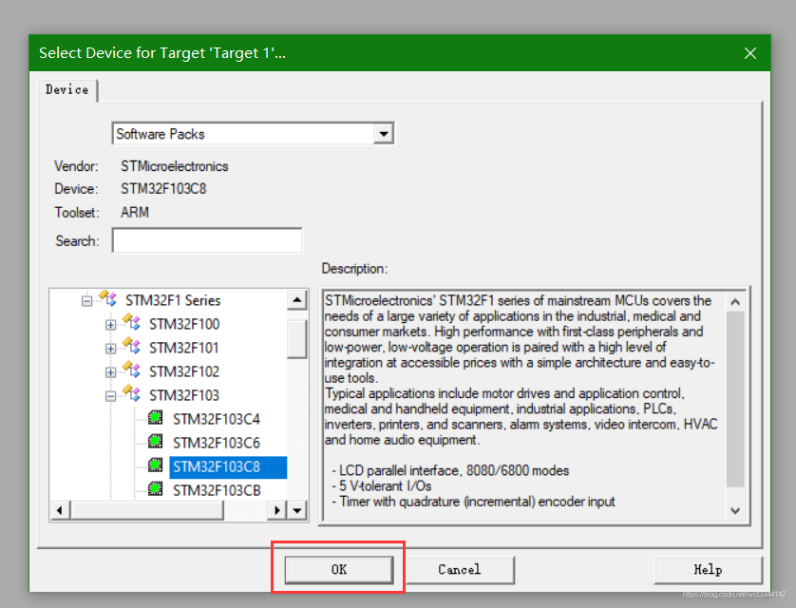Click the STM32F101 subfamily icon

(131, 346)
